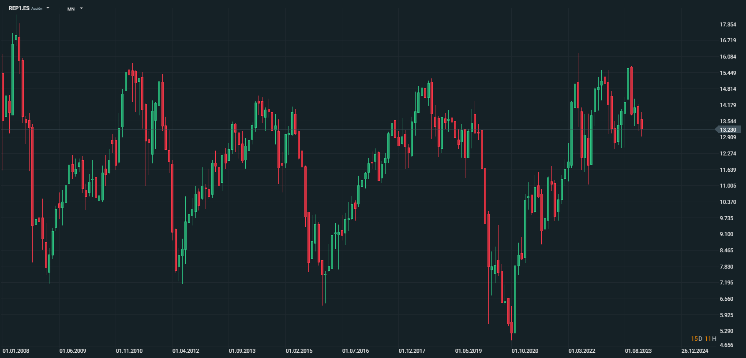Viewport: 746px width, 358px height.
Task: Select the 01.06.2009 date on time axis
Action: coord(73,351)
